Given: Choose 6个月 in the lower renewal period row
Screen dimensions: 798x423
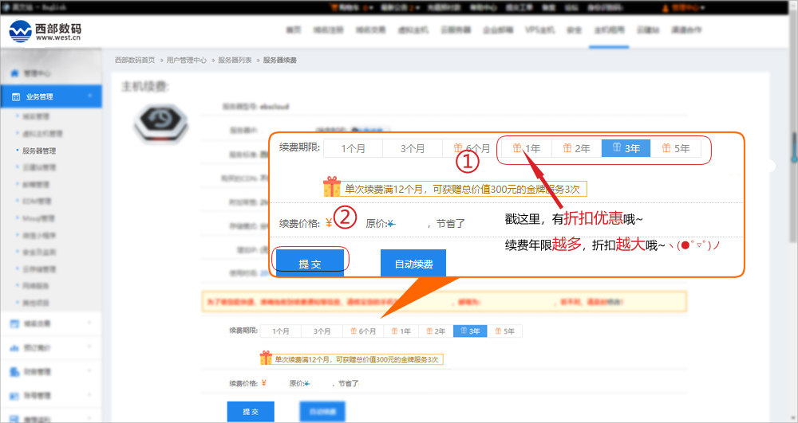Looking at the screenshot, I should (x=362, y=331).
